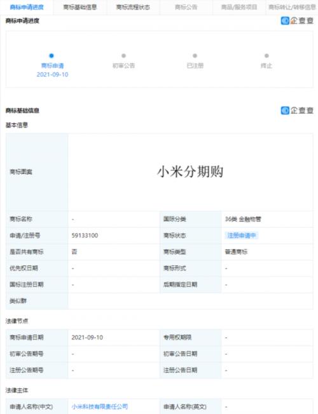Image resolution: width=318 pixels, height=414 pixels.
Task: Click the 2021-09-10 date under 商标申请
Action: pyautogui.click(x=52, y=74)
